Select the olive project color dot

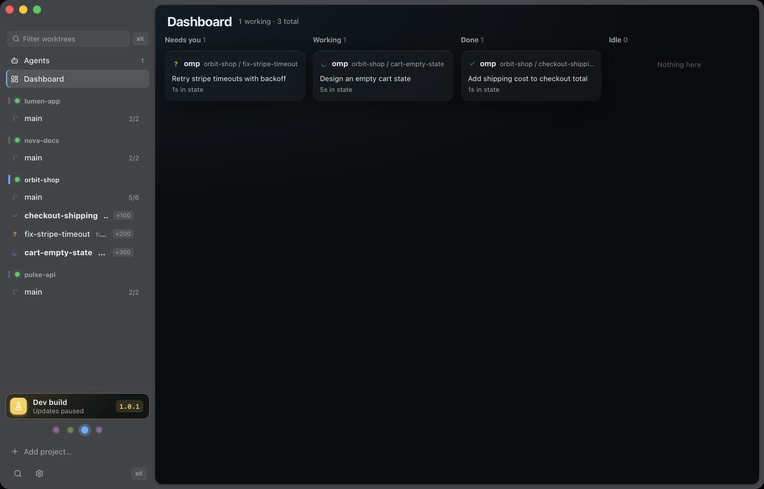point(70,430)
